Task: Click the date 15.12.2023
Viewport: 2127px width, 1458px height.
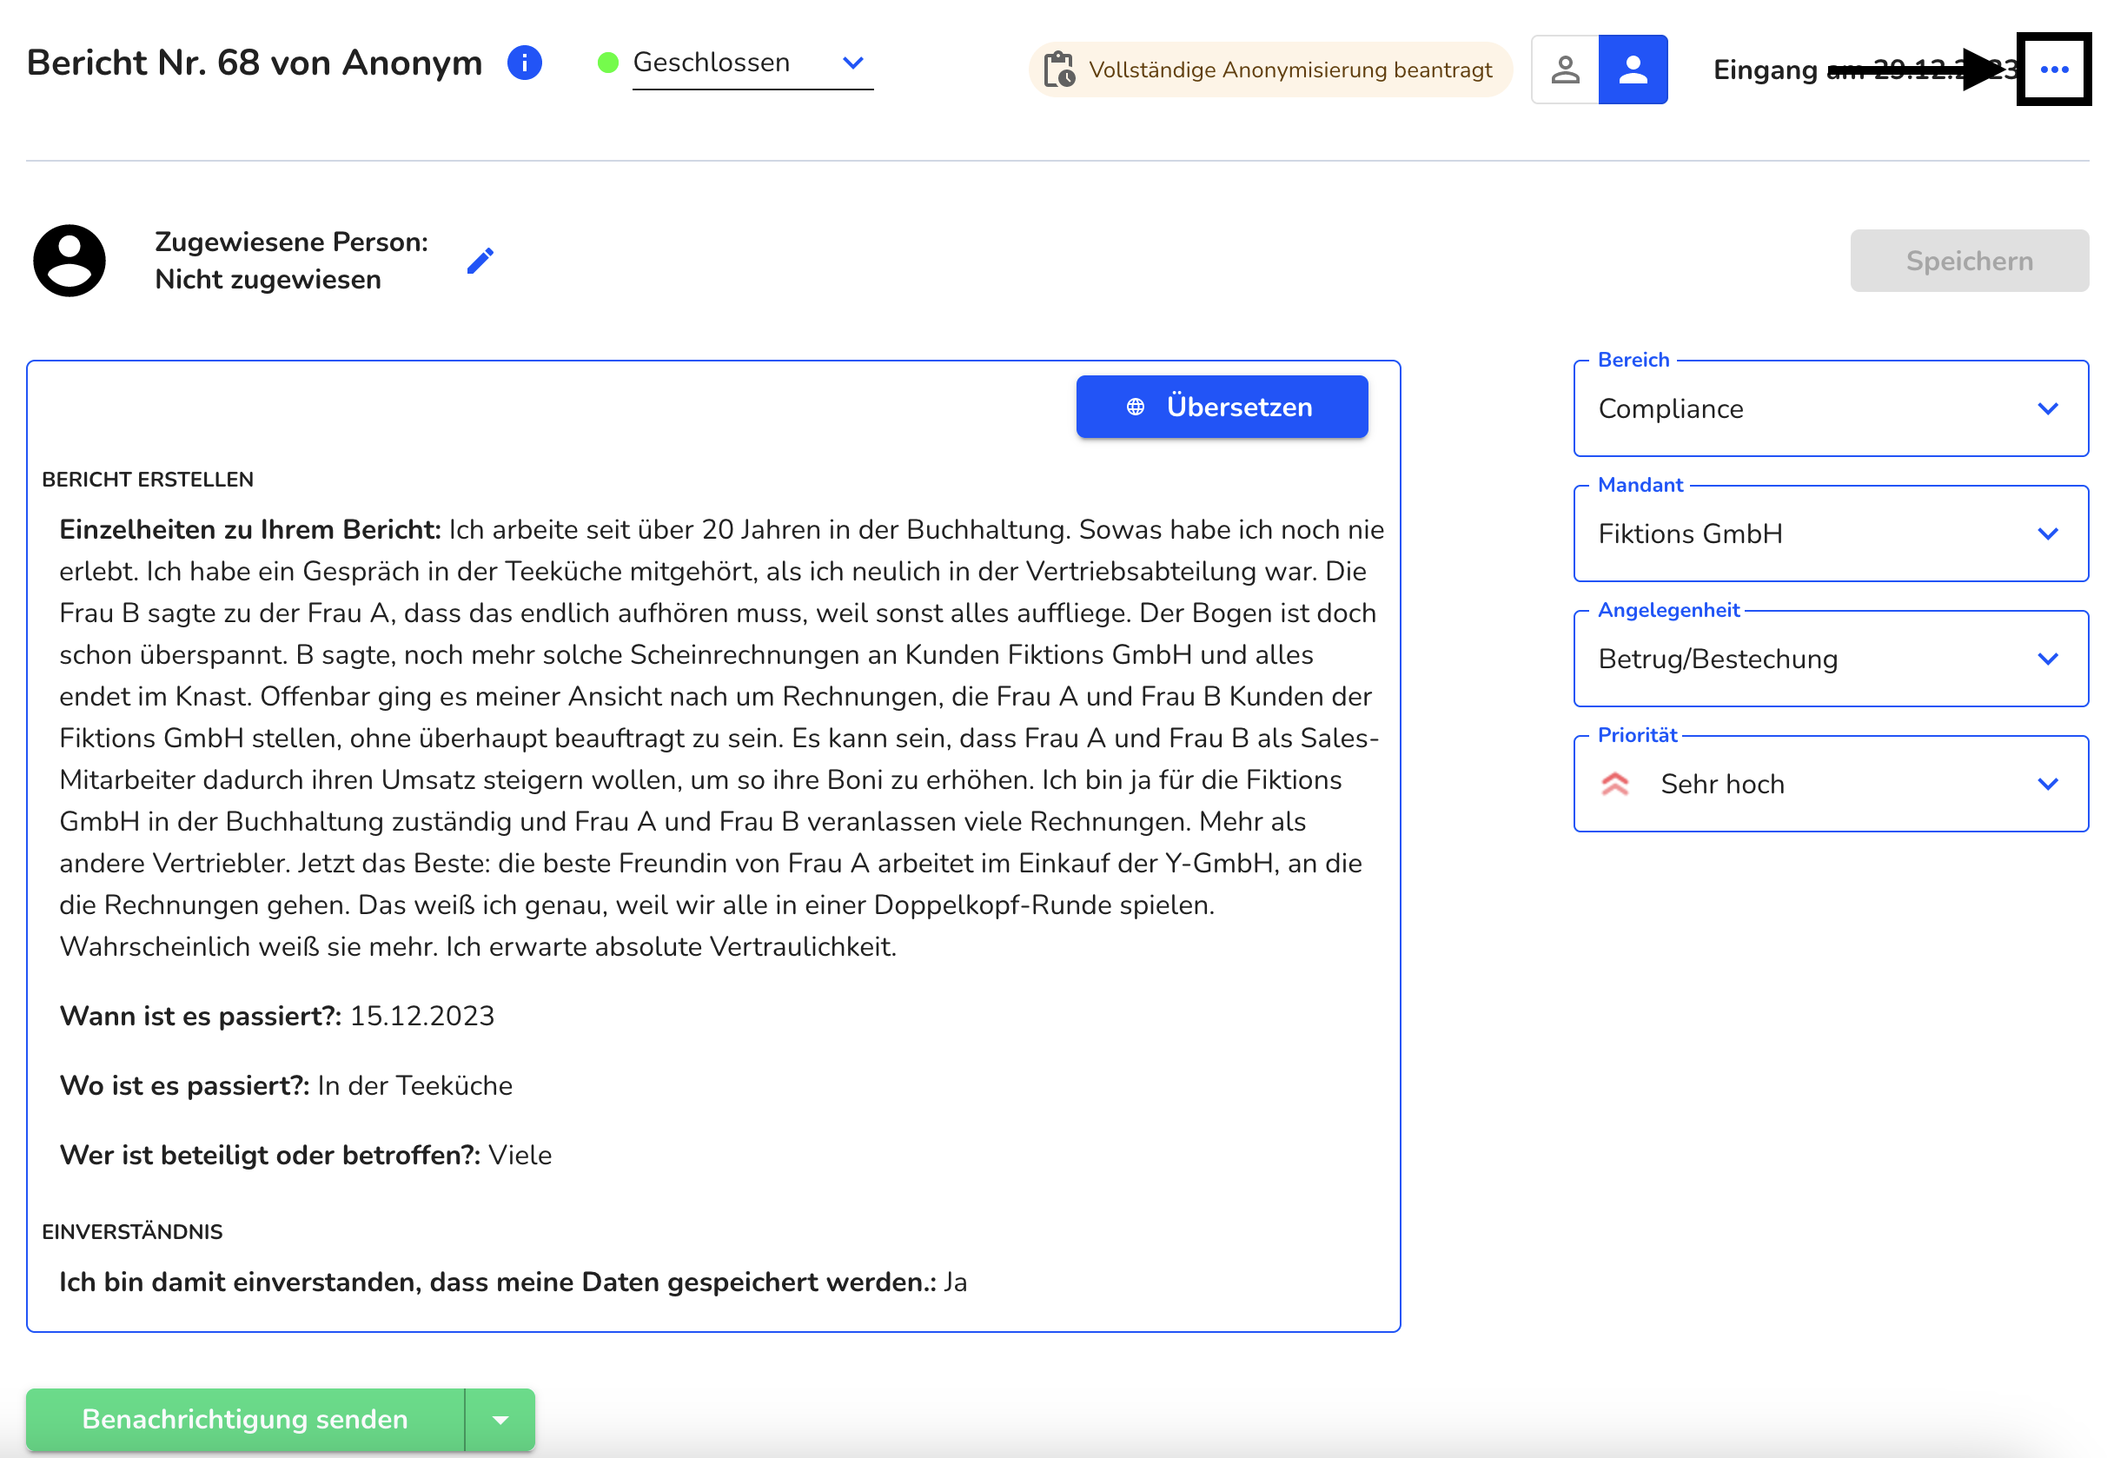Action: click(x=422, y=1016)
